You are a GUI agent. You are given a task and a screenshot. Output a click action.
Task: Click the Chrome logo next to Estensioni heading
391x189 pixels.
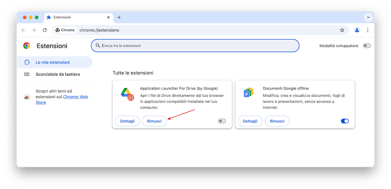point(27,46)
